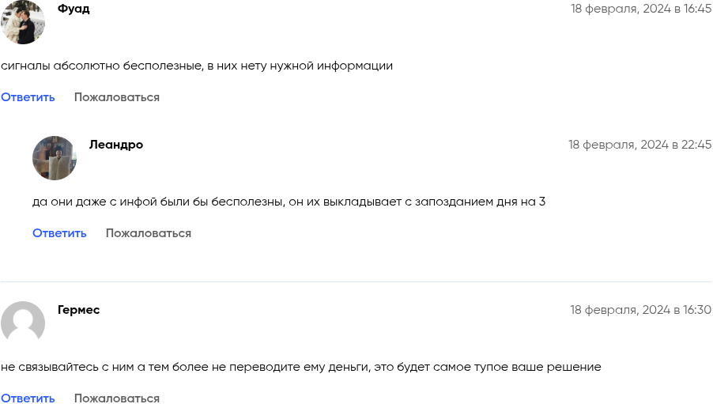Screen dimensions: 713x404
Task: Open the Фуад username profile
Action: [74, 9]
